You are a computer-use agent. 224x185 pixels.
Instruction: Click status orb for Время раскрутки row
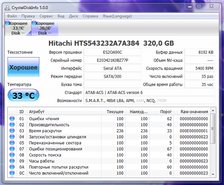pos(12,131)
